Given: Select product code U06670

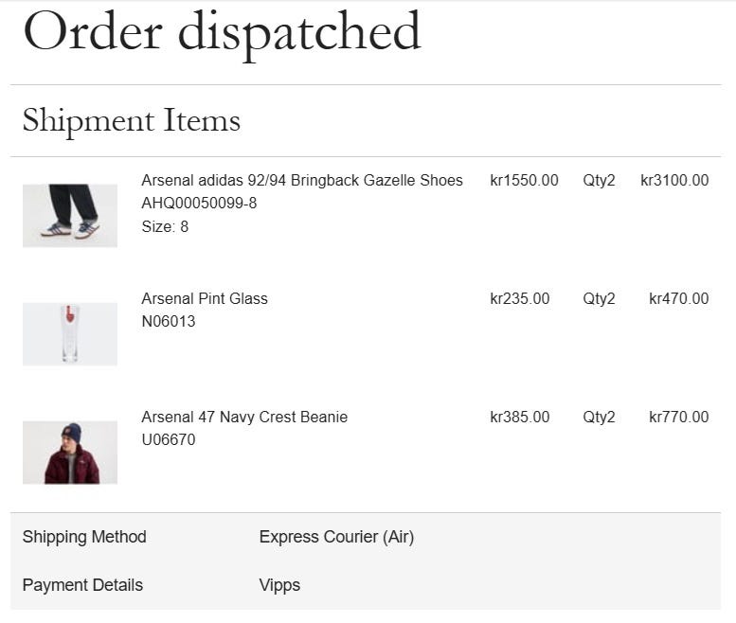Looking at the screenshot, I should pyautogui.click(x=169, y=440).
